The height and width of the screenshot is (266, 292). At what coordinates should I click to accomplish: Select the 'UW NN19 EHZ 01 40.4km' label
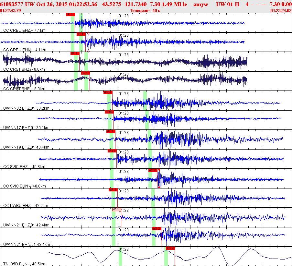click(x=26, y=147)
